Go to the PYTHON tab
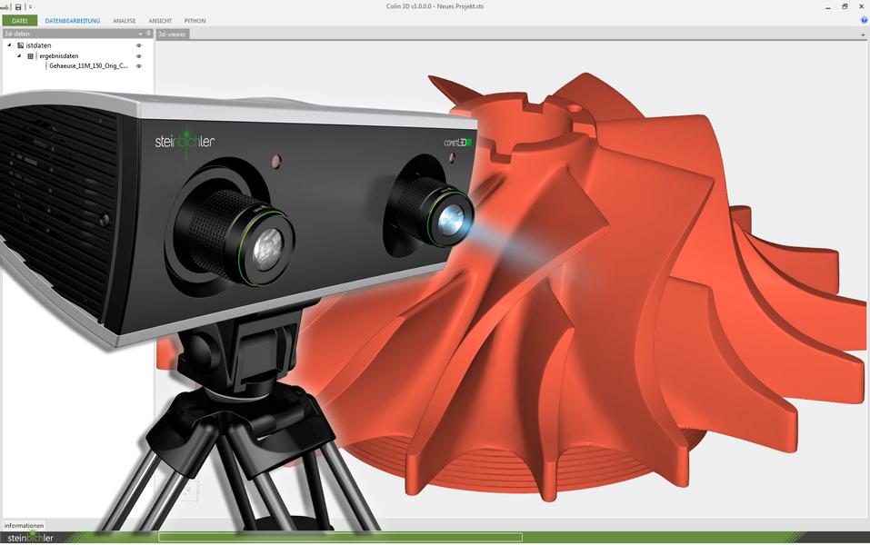 (195, 21)
